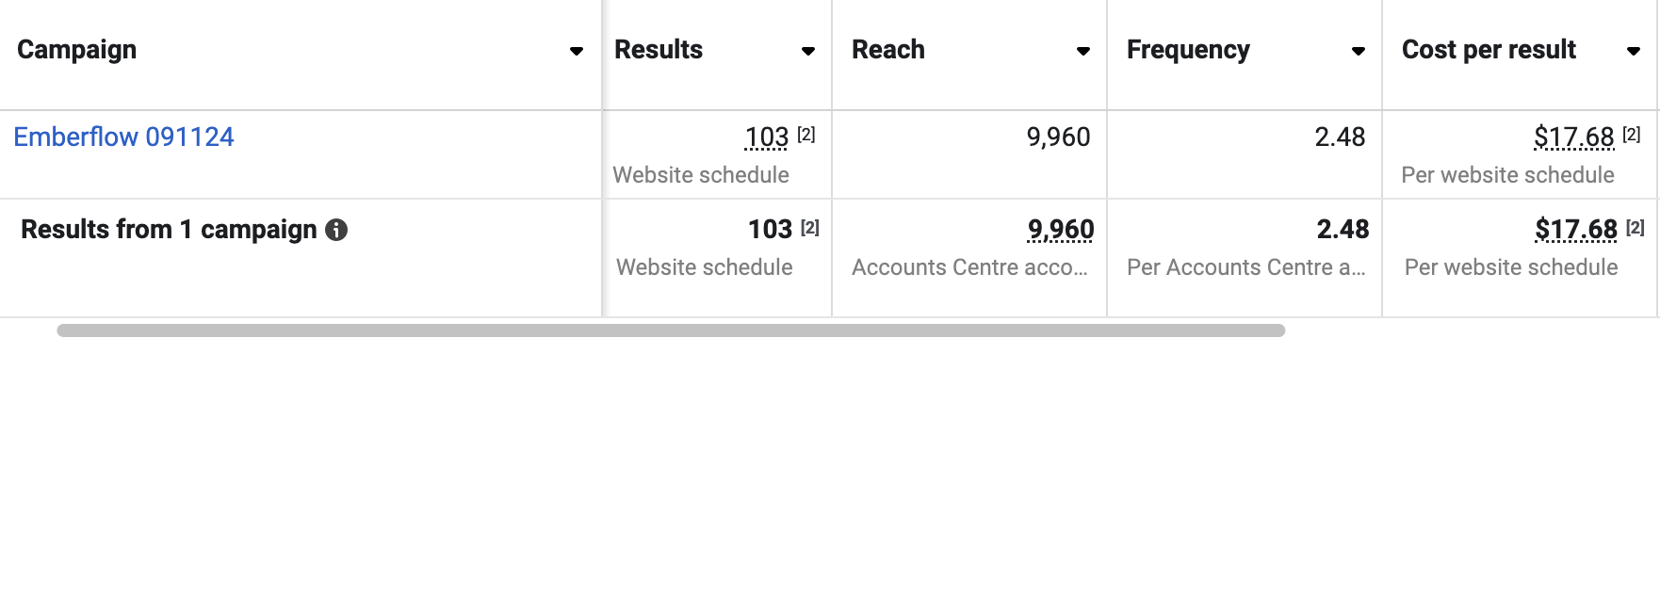Sort by the Results column header
The width and height of the screenshot is (1660, 612).
[659, 50]
